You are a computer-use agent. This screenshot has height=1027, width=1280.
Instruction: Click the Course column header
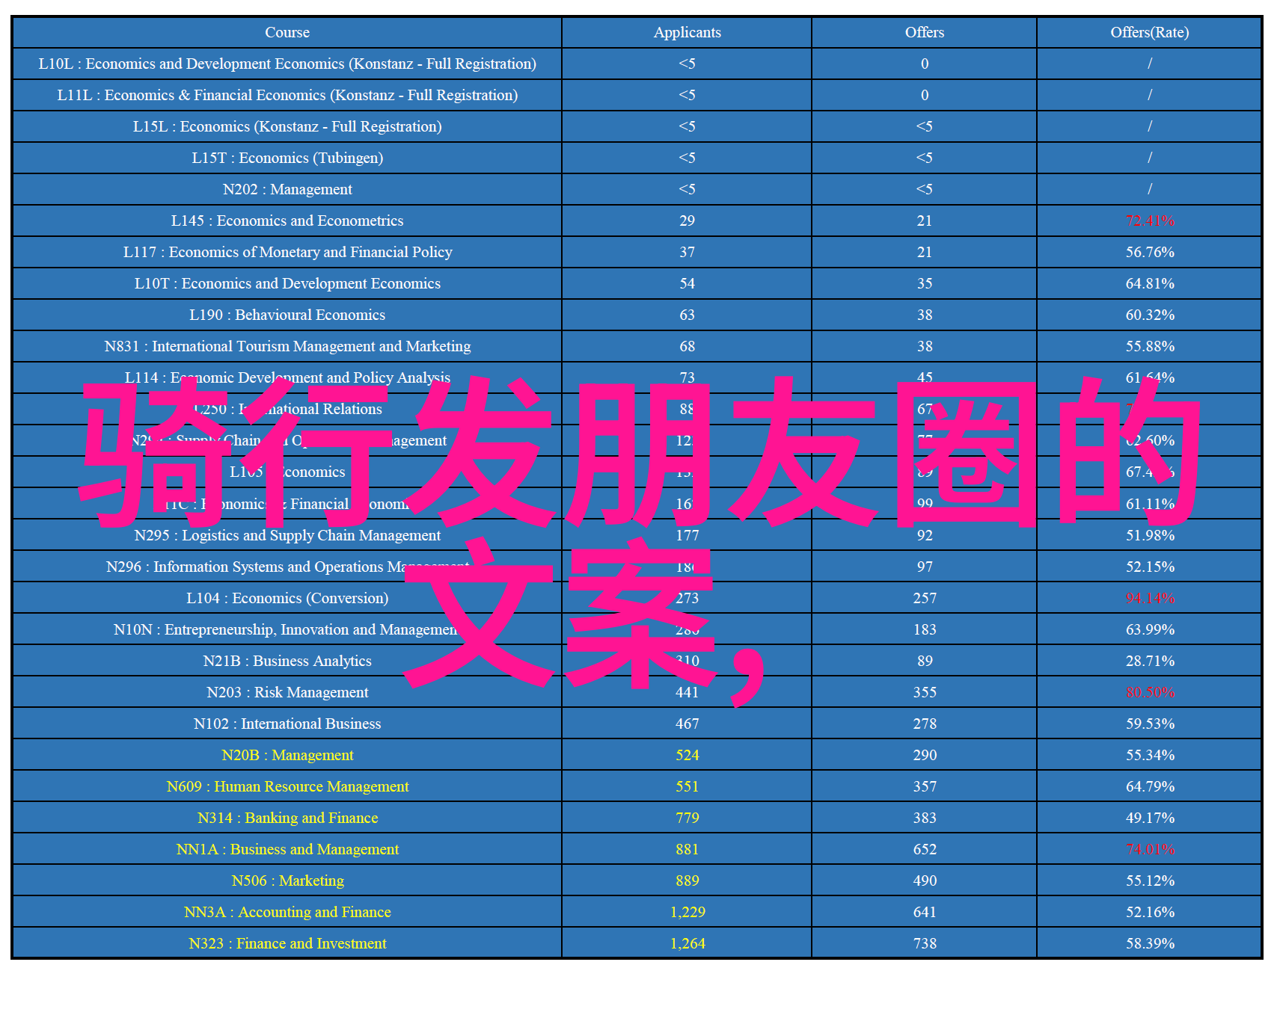point(287,32)
